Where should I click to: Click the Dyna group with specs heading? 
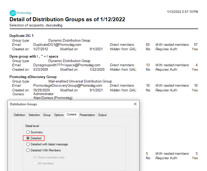pos(34,56)
